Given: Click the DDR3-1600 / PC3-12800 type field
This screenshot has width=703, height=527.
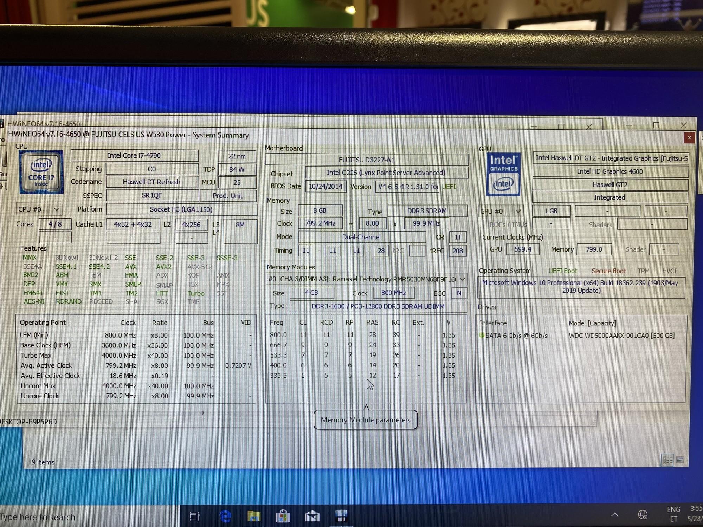Looking at the screenshot, I should click(378, 306).
